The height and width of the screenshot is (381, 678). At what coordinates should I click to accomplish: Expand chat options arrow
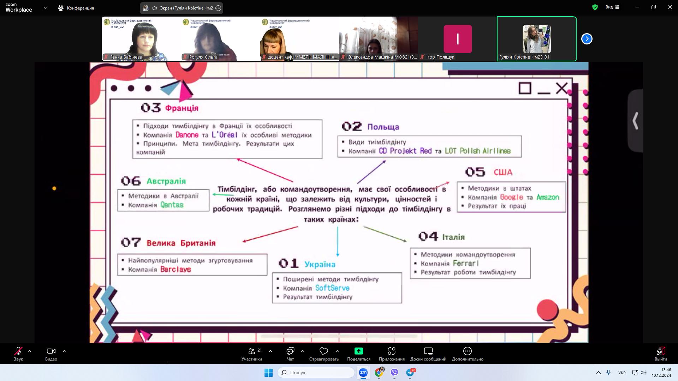[302, 351]
